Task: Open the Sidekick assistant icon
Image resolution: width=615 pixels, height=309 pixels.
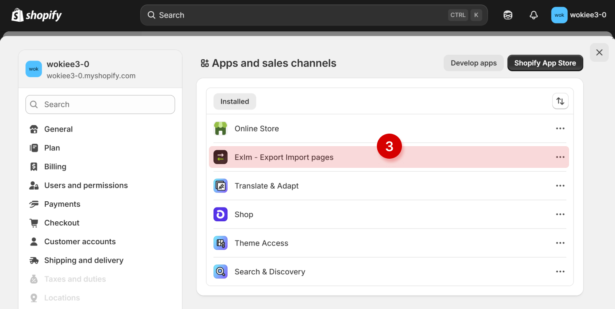Action: (508, 15)
